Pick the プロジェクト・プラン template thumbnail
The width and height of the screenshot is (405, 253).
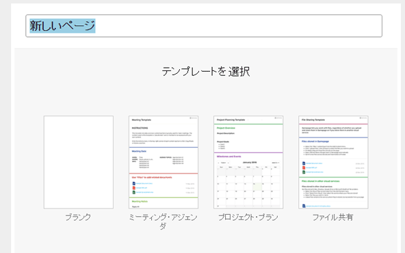tap(248, 162)
